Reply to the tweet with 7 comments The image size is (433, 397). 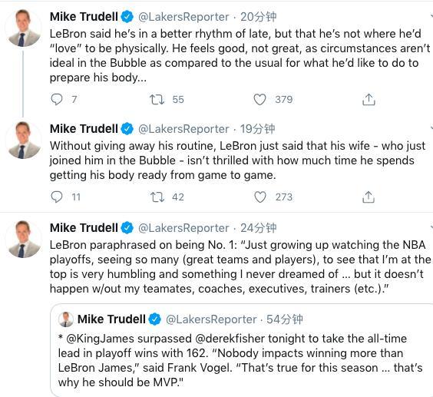click(57, 99)
